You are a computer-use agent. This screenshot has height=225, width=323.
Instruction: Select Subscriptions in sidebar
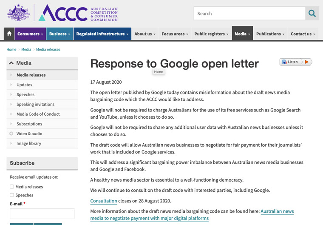[x=42, y=124]
